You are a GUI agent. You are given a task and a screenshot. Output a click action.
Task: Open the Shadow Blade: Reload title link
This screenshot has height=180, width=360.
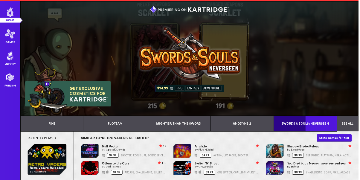pyautogui.click(x=303, y=146)
